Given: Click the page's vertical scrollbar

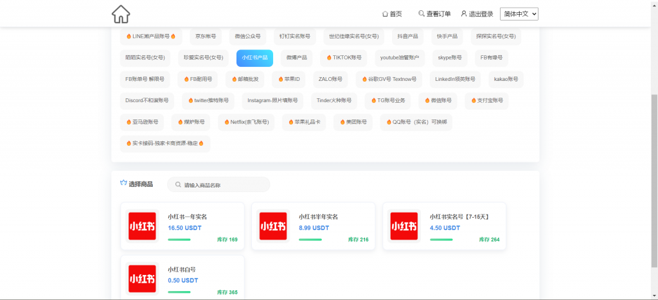Looking at the screenshot, I should pos(654,181).
